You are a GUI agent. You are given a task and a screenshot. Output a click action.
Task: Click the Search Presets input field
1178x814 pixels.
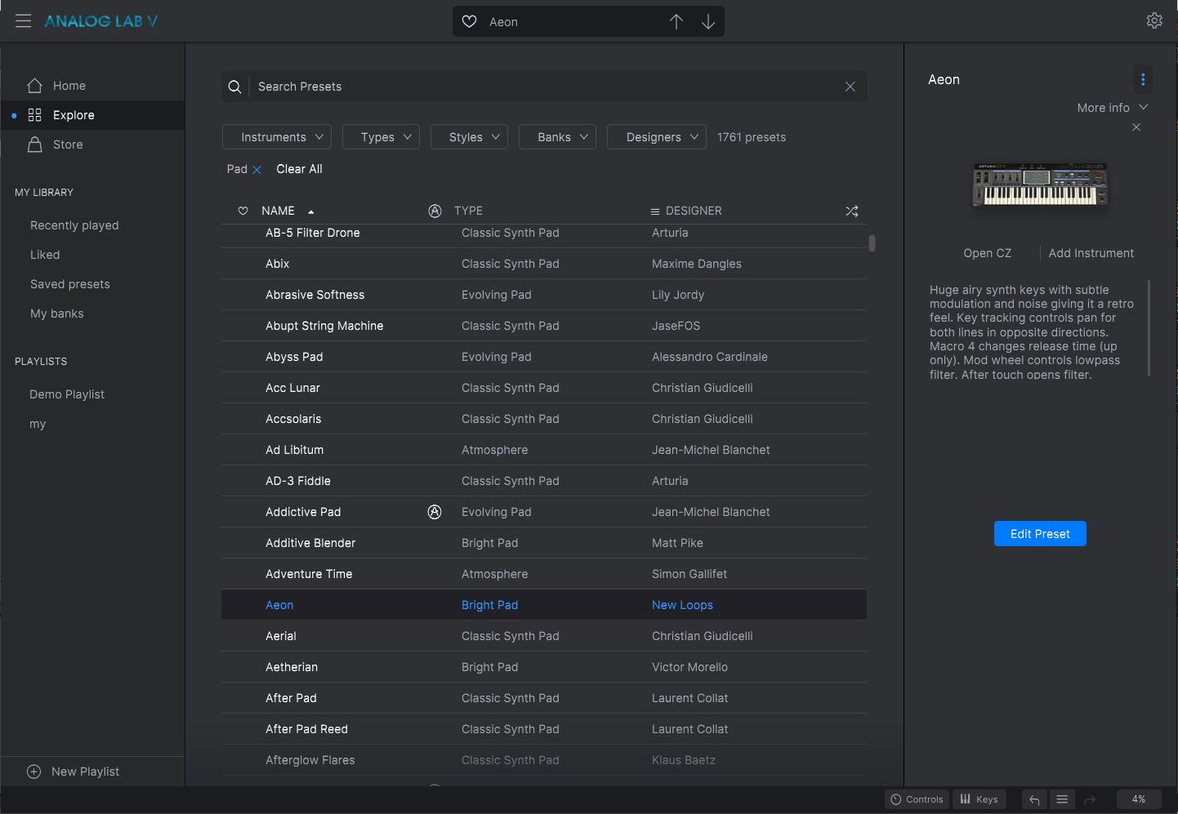pos(544,87)
